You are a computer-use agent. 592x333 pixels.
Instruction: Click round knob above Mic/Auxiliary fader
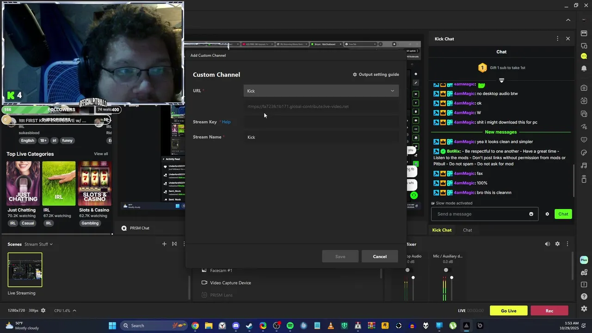(446, 270)
